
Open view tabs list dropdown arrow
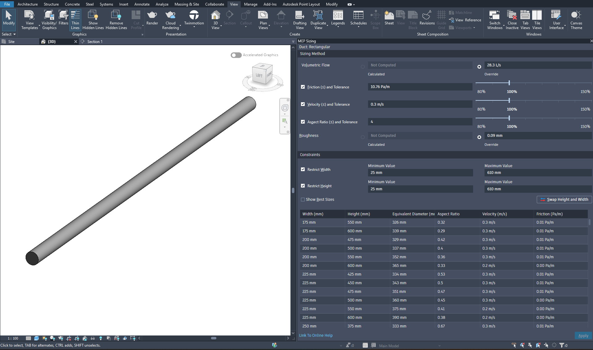(x=293, y=41)
